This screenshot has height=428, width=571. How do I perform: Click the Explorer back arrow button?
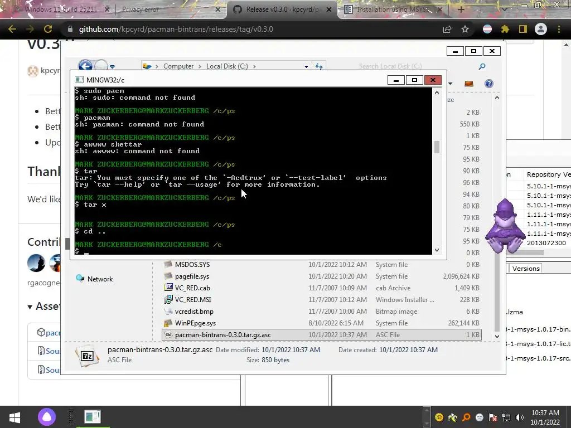(x=85, y=66)
